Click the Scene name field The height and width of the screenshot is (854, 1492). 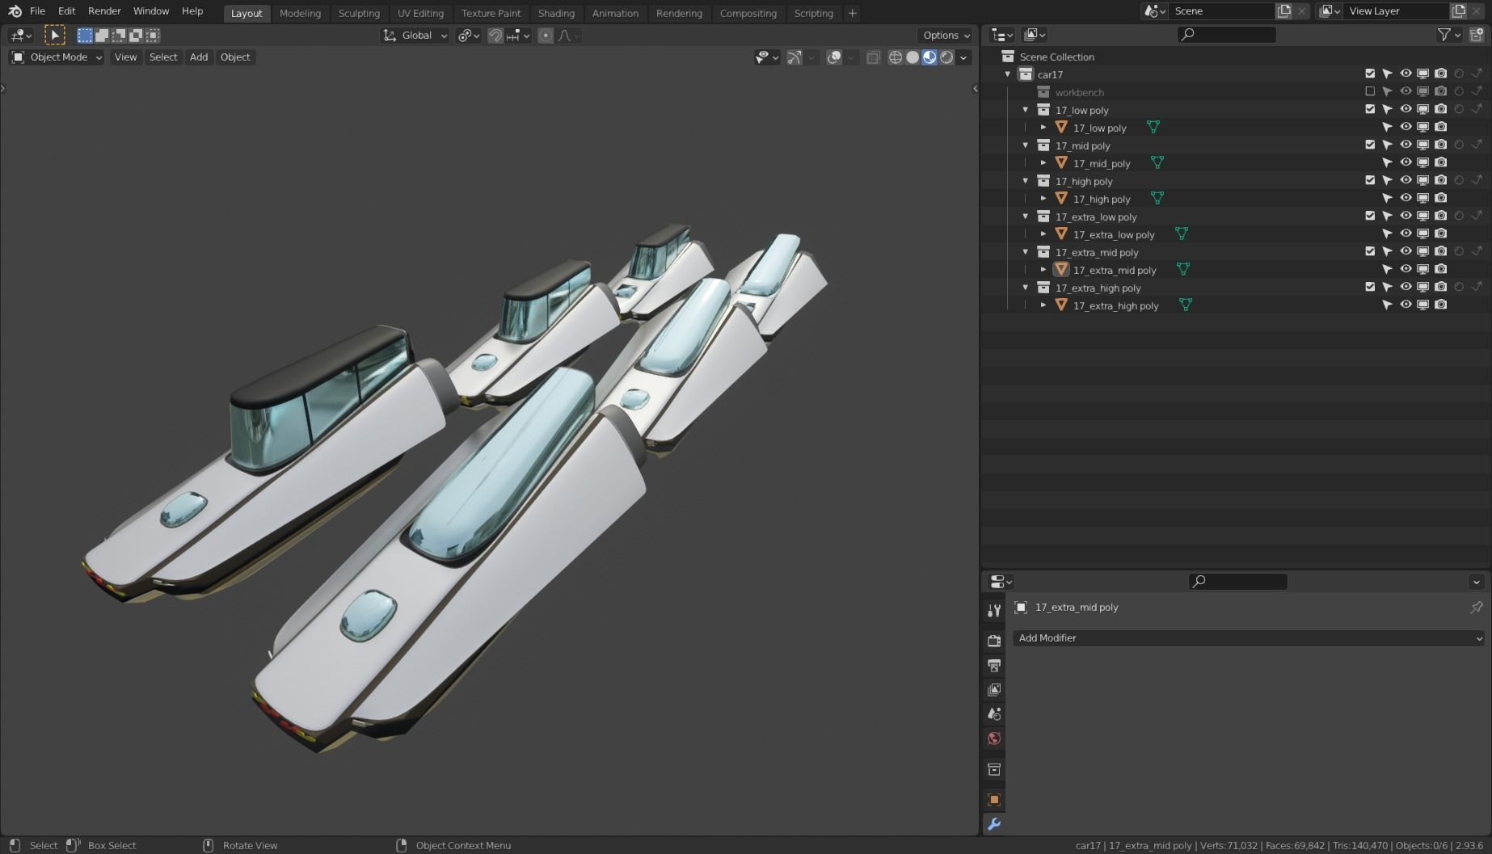coord(1220,11)
